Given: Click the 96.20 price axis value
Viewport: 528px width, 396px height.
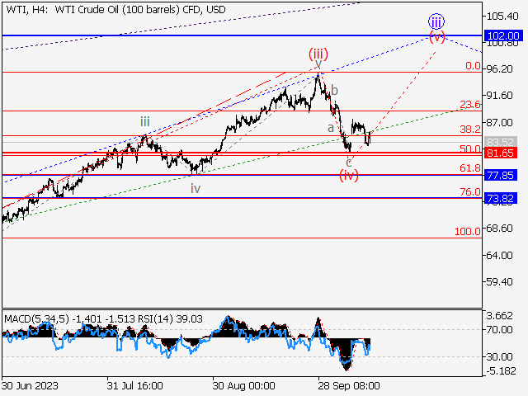Looking at the screenshot, I should (x=500, y=69).
